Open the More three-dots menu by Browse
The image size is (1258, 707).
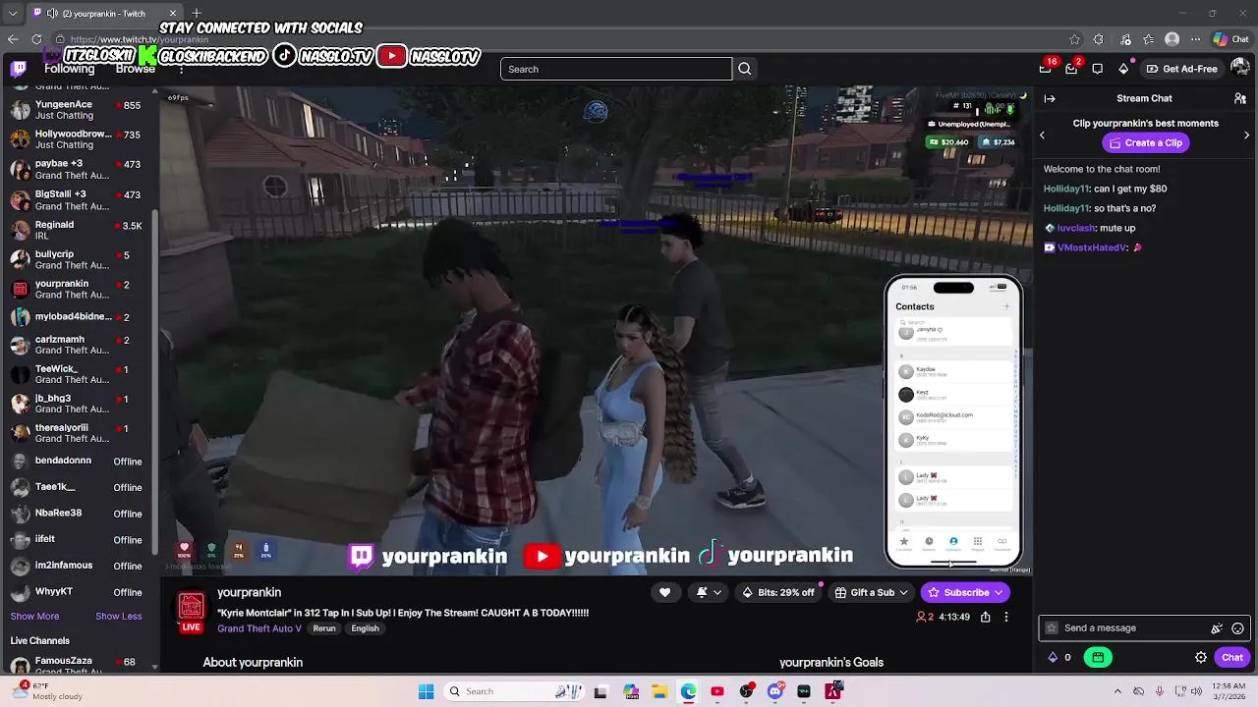coord(181,69)
